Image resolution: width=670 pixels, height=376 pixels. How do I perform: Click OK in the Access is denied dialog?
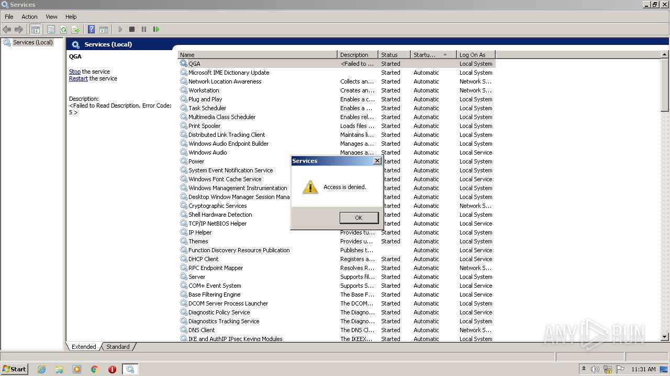pyautogui.click(x=359, y=218)
